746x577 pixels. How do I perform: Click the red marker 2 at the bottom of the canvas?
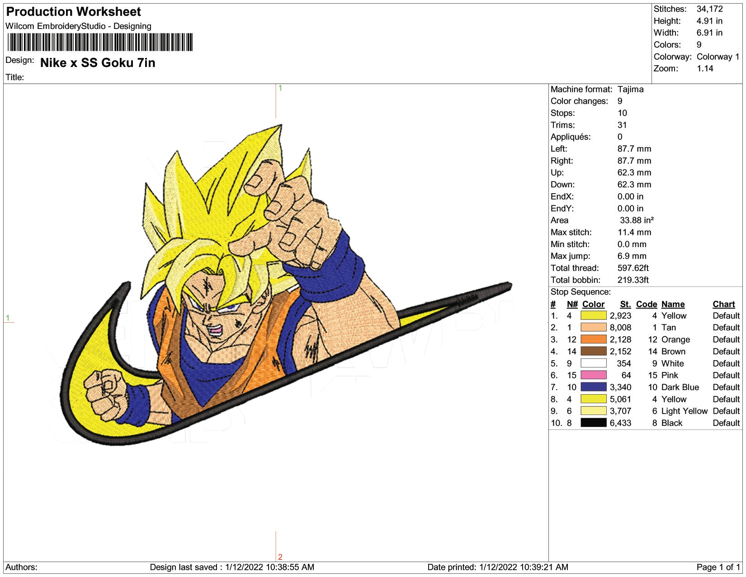[x=280, y=557]
